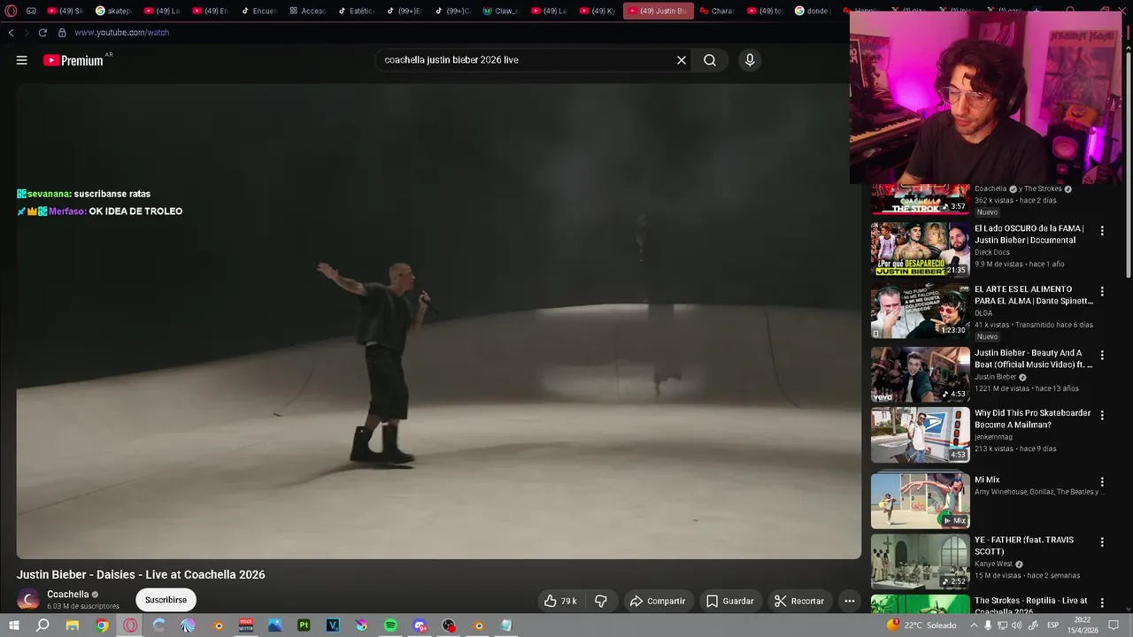Image resolution: width=1133 pixels, height=637 pixels.
Task: Play EL ARTE ES EL ALIMENTO video thumbnail
Action: [x=921, y=311]
